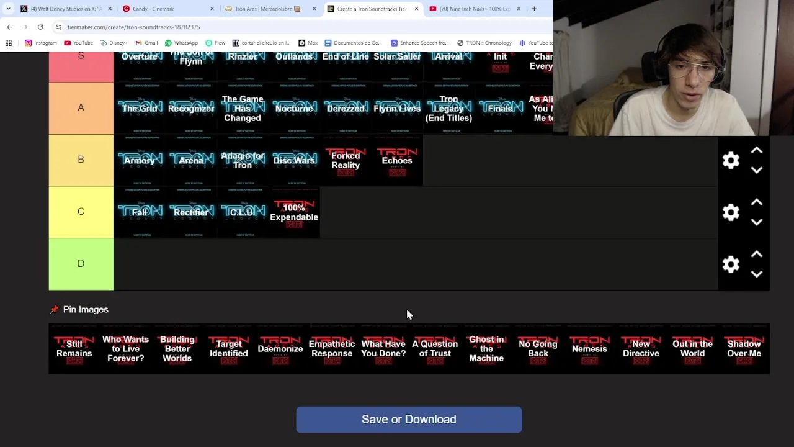Open Enhance Speech bookmark
The width and height of the screenshot is (794, 447).
tap(419, 43)
